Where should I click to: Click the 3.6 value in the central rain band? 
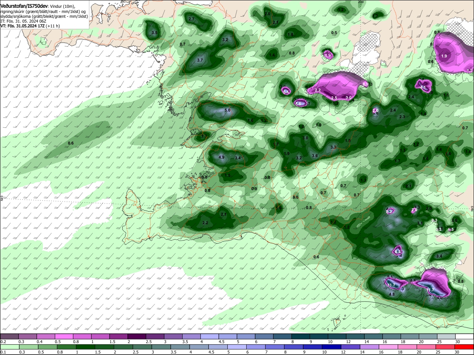(315, 156)
